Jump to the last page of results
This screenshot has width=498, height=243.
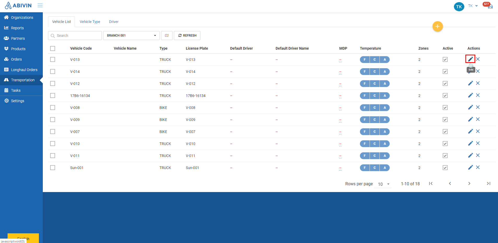coord(489,183)
